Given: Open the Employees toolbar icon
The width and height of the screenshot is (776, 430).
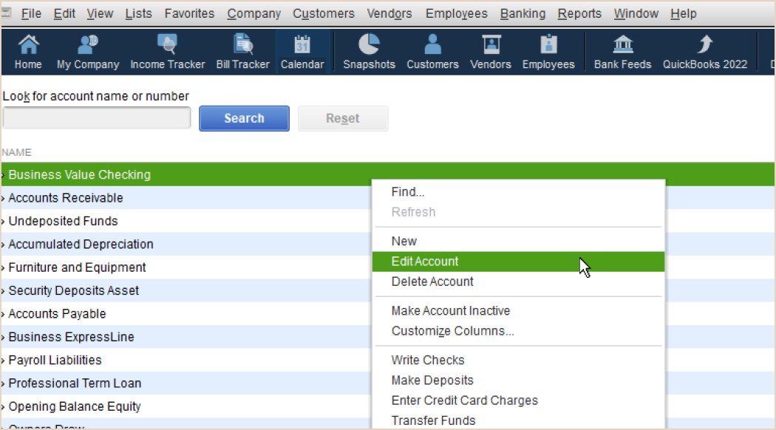Looking at the screenshot, I should click(x=548, y=46).
